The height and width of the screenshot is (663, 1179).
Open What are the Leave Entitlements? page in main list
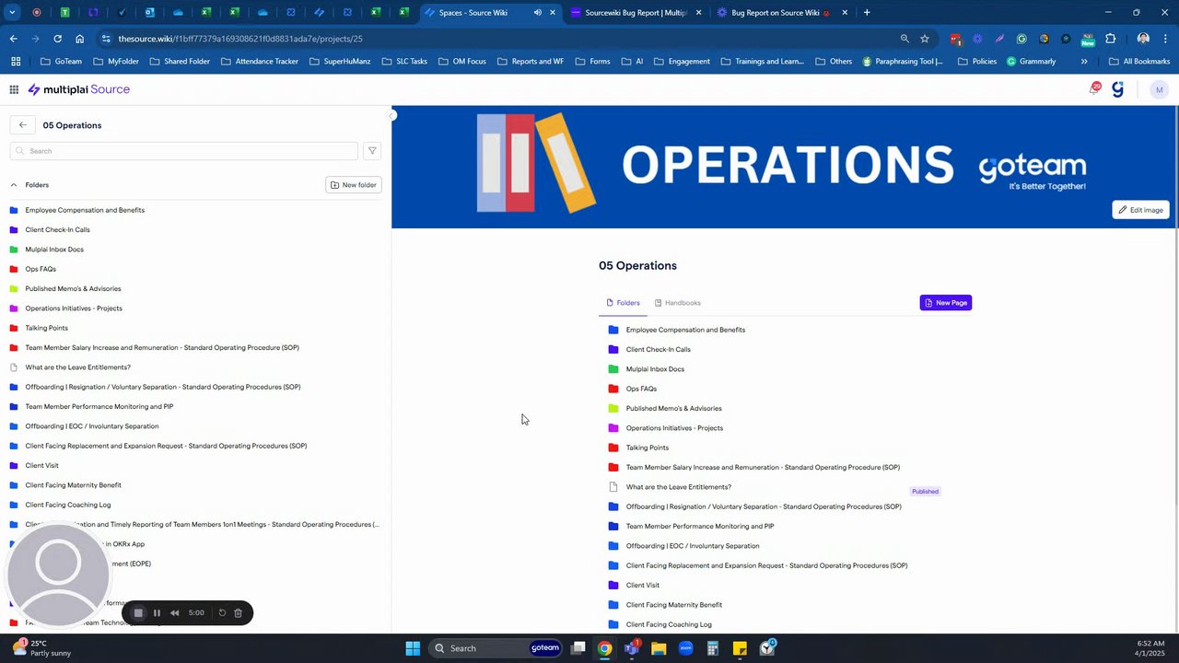678,487
